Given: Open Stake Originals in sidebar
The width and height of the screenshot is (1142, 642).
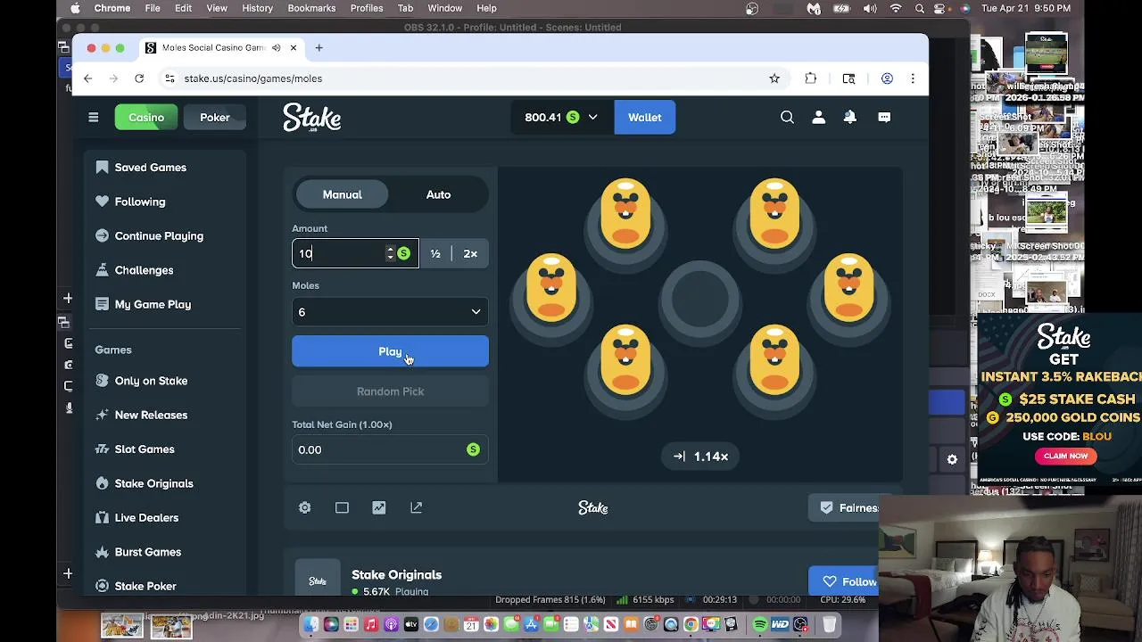Looking at the screenshot, I should pyautogui.click(x=153, y=483).
